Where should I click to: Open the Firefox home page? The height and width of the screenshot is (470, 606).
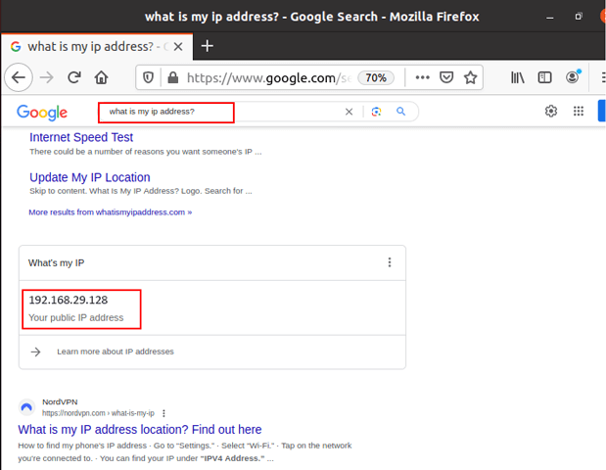pyautogui.click(x=101, y=77)
